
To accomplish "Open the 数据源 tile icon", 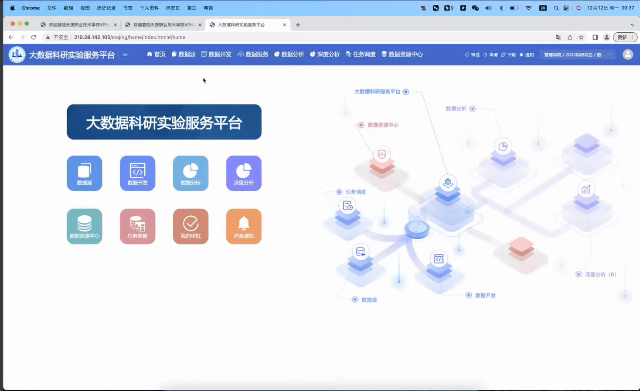I will (x=84, y=173).
